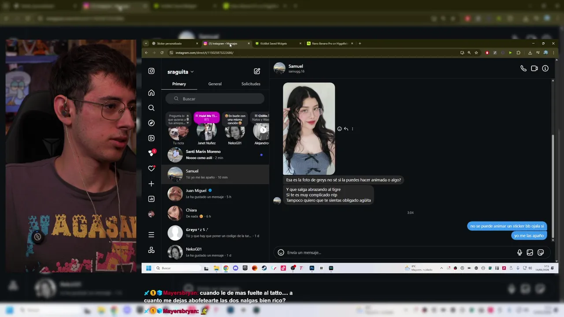Viewport: 564px width, 317px height.
Task: Open Steam from the taskbar
Action: pos(264,268)
